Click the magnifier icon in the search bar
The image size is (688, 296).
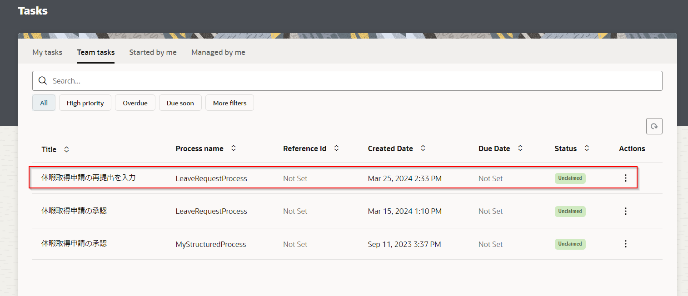click(43, 81)
